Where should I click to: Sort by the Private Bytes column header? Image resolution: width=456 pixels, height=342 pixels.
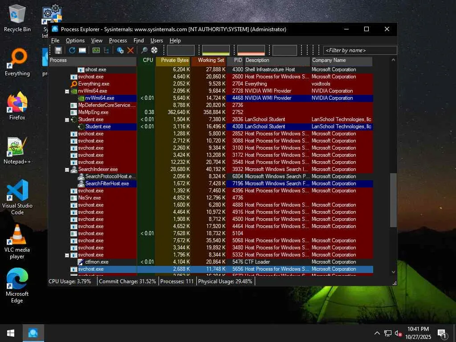173,61
